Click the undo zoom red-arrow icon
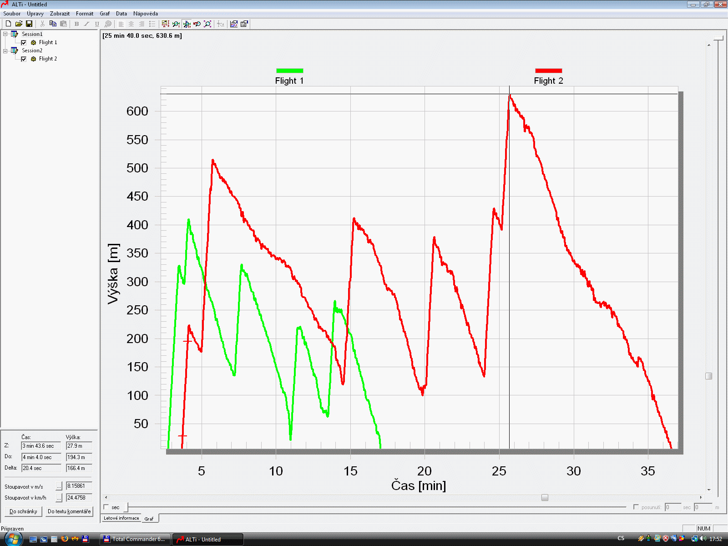Screen dimensions: 728x546 197,24
